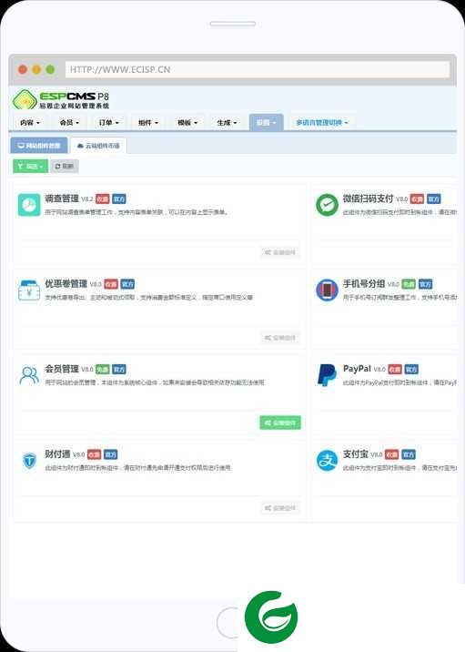465x652 pixels.
Task: Click the 调查管理 component title
Action: pyautogui.click(x=62, y=199)
